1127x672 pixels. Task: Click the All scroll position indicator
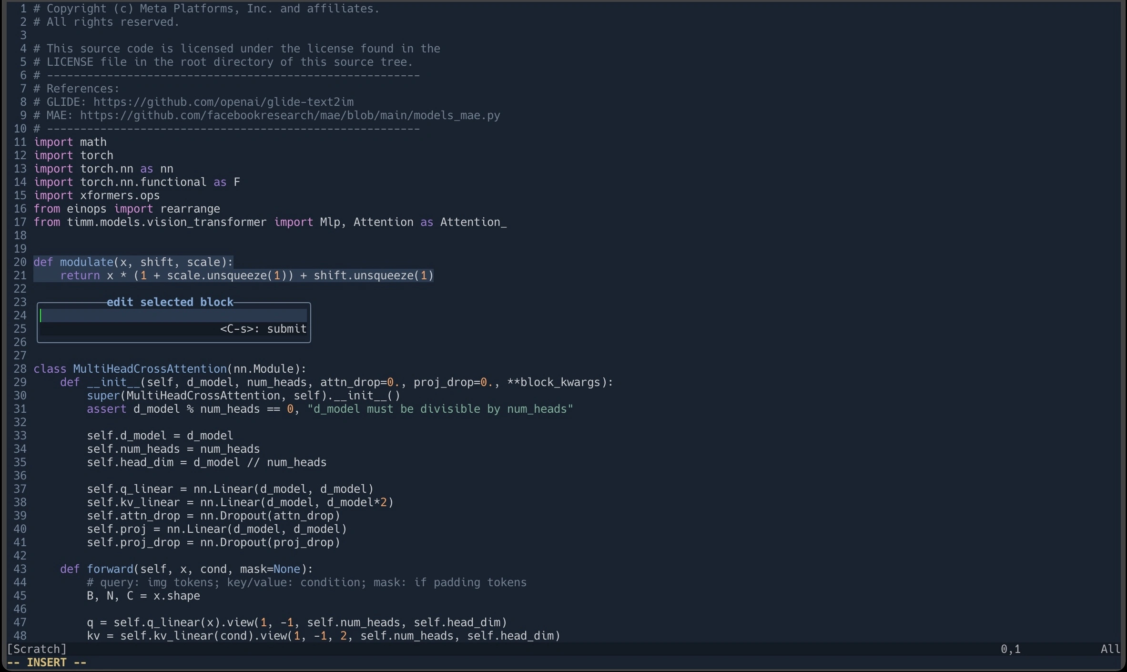(x=1110, y=649)
